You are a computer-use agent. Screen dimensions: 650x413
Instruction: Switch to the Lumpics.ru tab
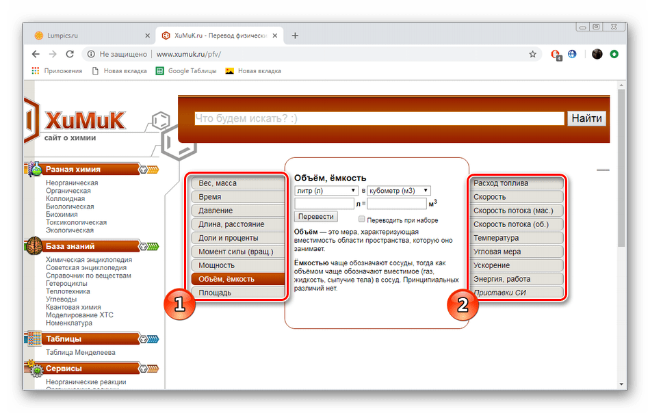tap(91, 36)
